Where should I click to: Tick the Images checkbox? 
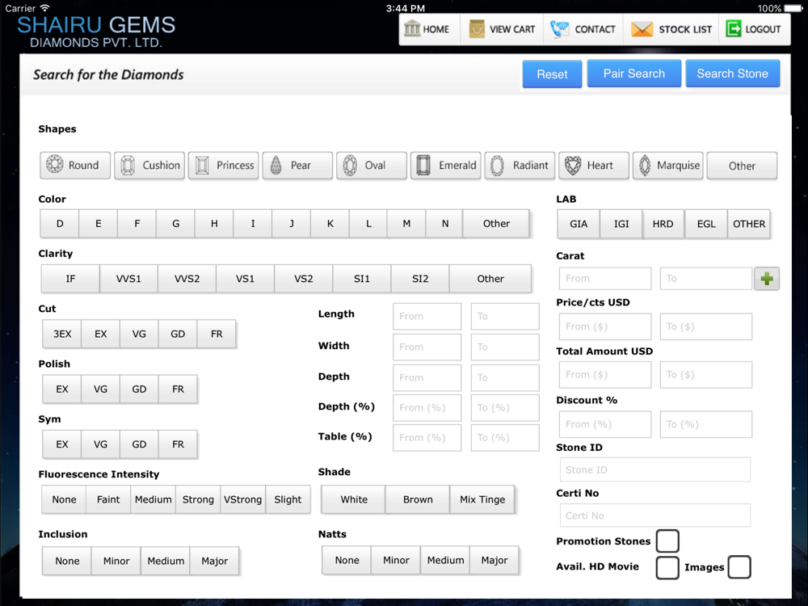pos(739,567)
